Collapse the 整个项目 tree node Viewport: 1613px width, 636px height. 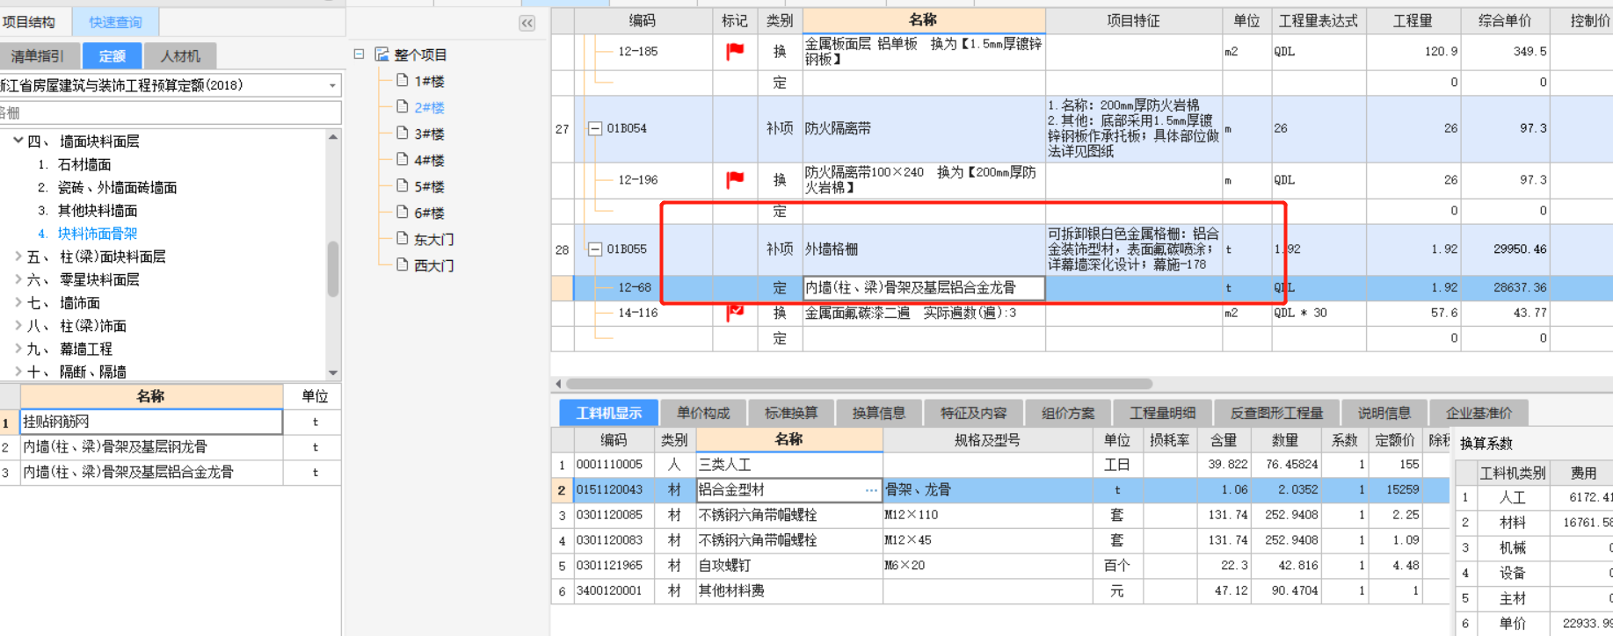[360, 54]
